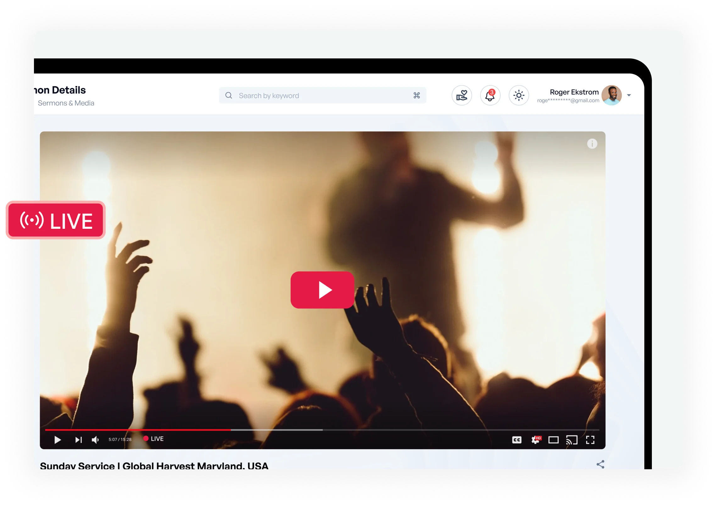The height and width of the screenshot is (506, 717).
Task: Expand the Roger Ekstrom profile dropdown
Action: click(629, 95)
